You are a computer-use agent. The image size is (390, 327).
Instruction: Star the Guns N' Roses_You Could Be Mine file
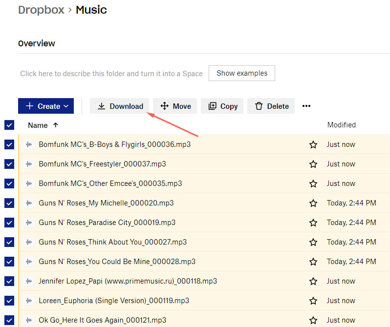tap(313, 262)
